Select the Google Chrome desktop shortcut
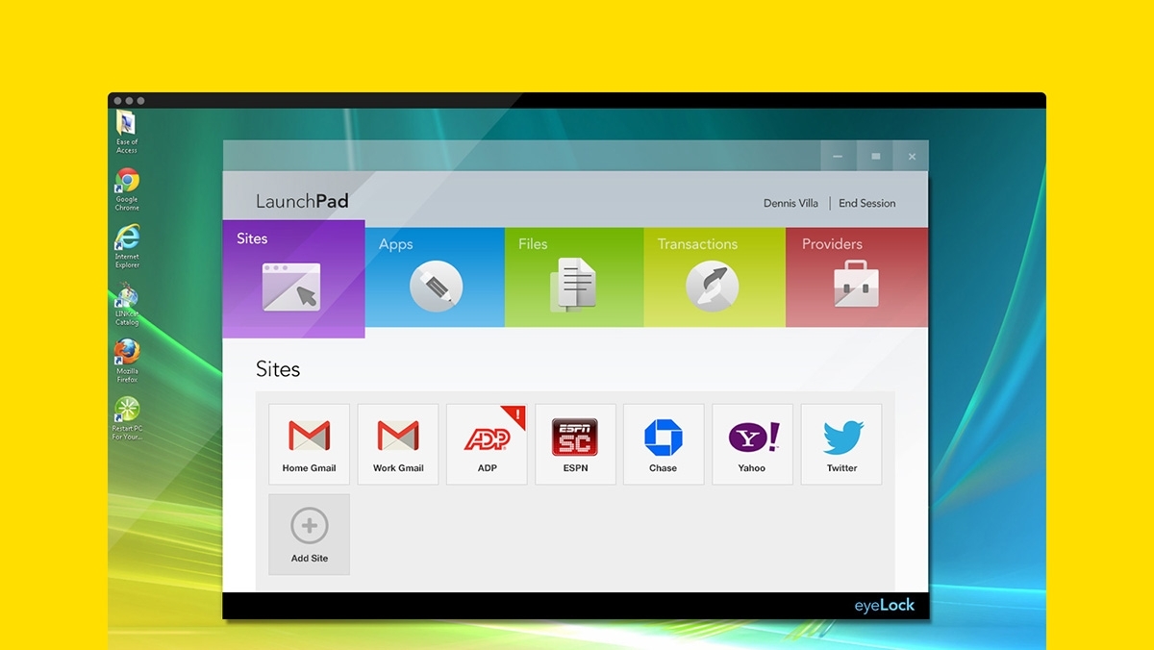This screenshot has width=1154, height=650. click(x=127, y=189)
